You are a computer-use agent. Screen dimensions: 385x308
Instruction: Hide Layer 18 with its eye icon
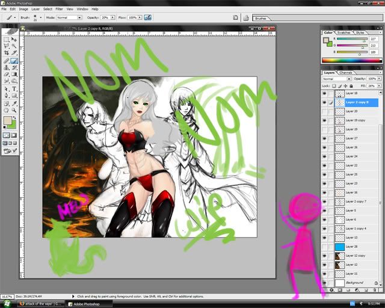pyautogui.click(x=325, y=93)
